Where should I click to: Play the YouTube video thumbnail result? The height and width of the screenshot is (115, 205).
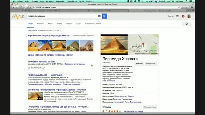[35, 96]
